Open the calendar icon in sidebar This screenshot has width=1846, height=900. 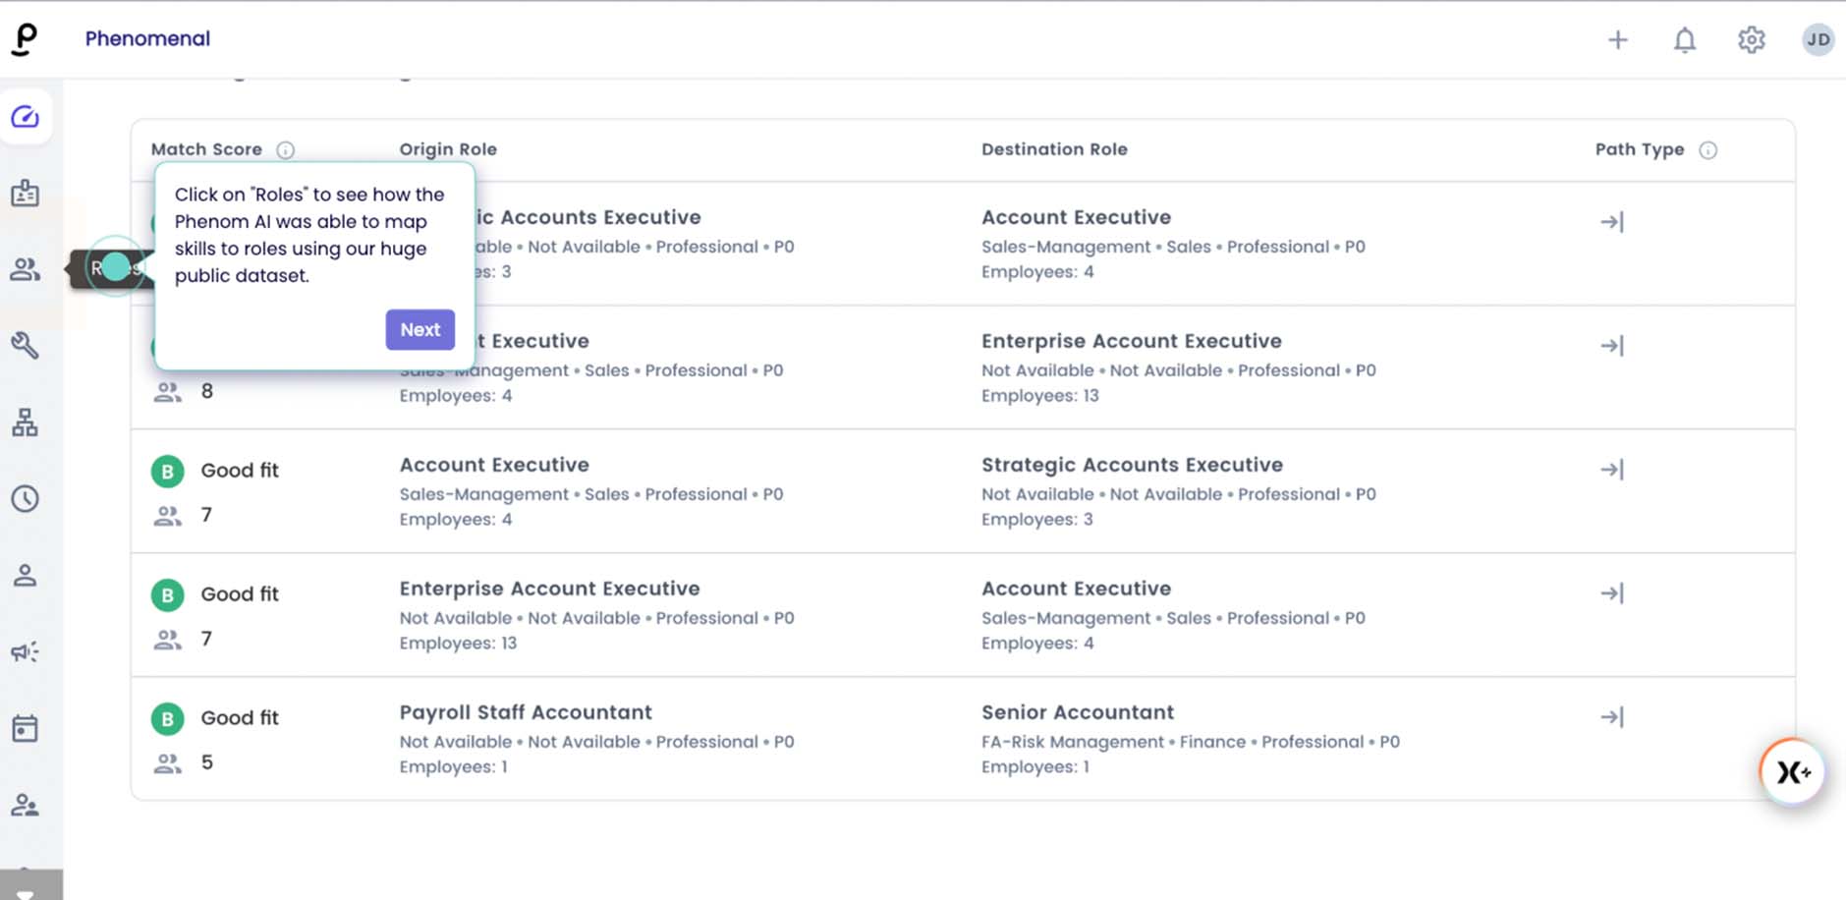[x=26, y=728]
